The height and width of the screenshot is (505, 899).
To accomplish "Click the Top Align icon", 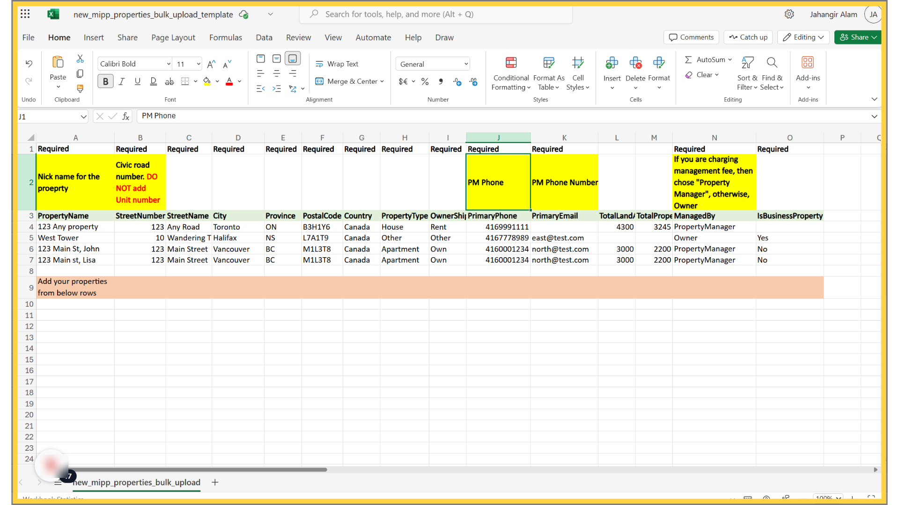I will point(261,58).
